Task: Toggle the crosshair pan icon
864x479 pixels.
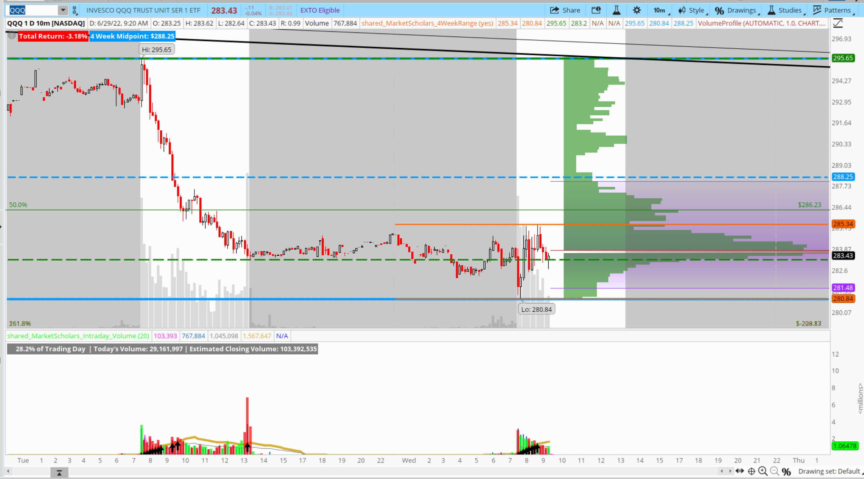Action: (x=751, y=471)
